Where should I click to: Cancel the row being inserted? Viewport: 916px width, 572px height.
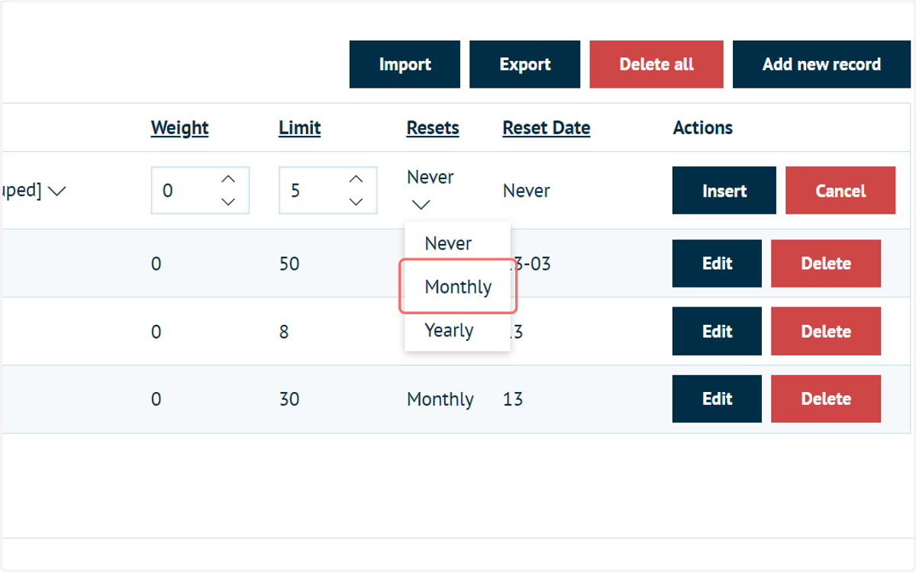coord(840,191)
